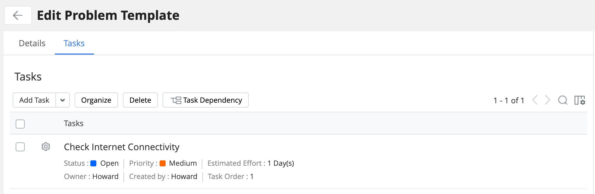The height and width of the screenshot is (194, 595).
Task: Click the blue Open status swatch
Action: [93, 163]
